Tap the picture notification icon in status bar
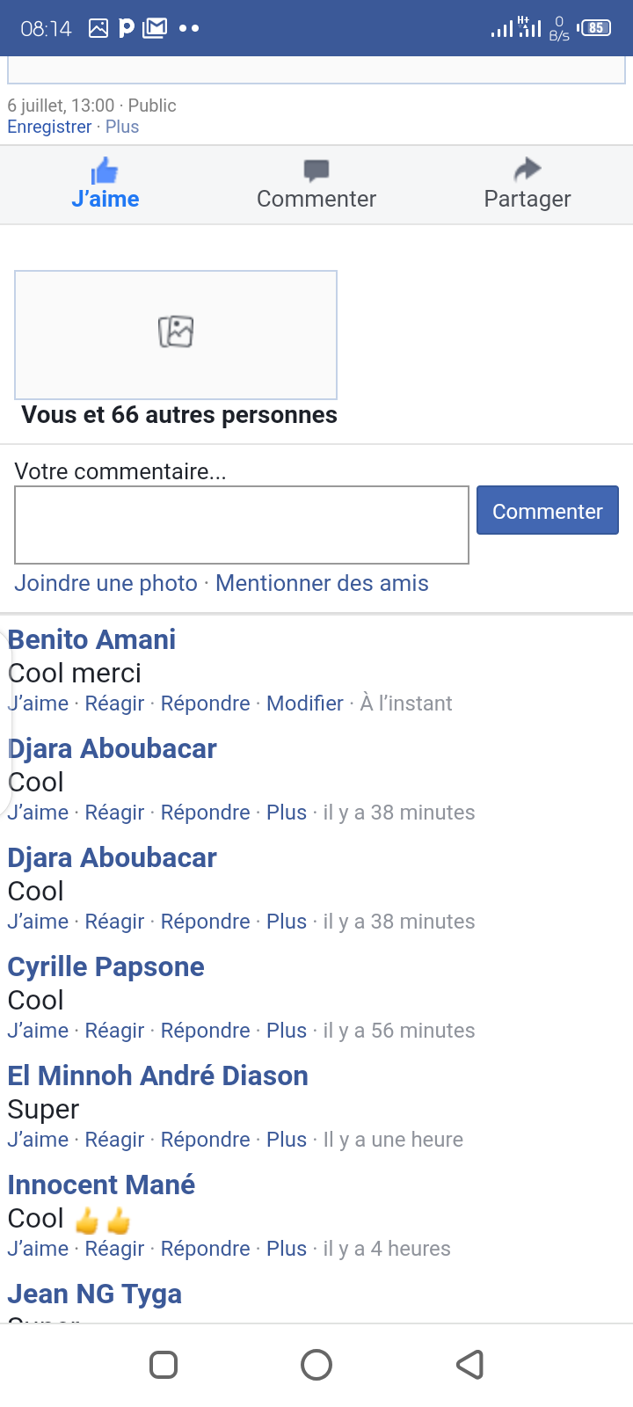The image size is (633, 1407). [x=98, y=28]
